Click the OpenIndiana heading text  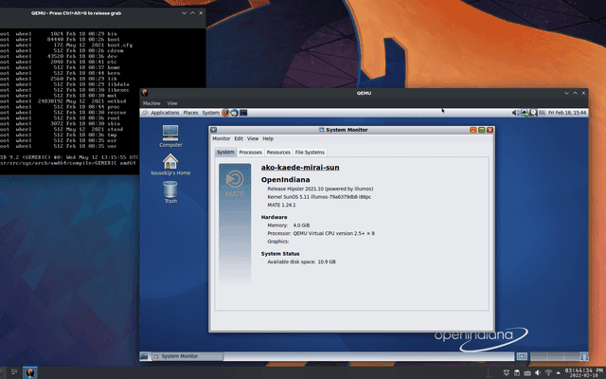coord(285,179)
